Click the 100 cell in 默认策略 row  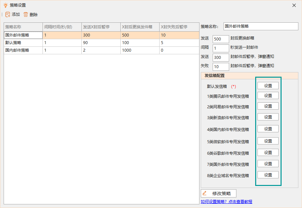(140, 43)
